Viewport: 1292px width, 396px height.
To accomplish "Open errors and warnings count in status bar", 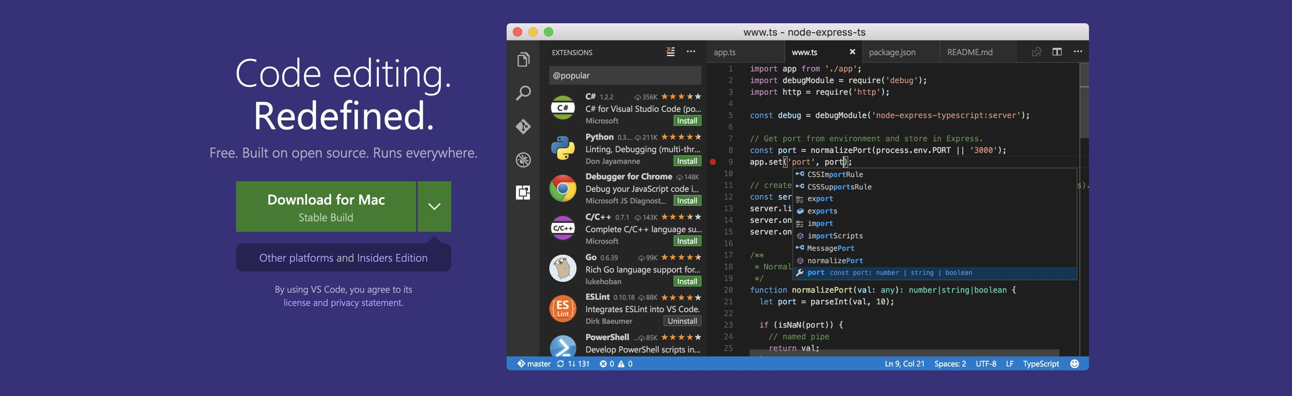I will coord(616,364).
